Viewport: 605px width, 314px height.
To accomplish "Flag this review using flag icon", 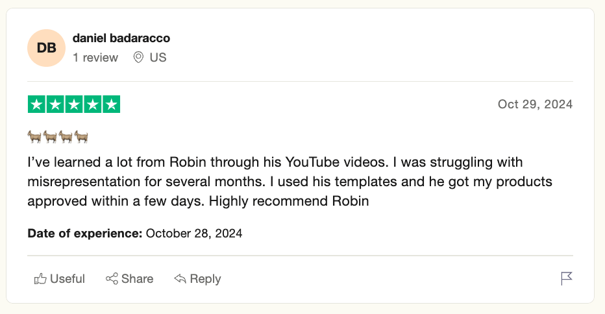I will point(566,278).
